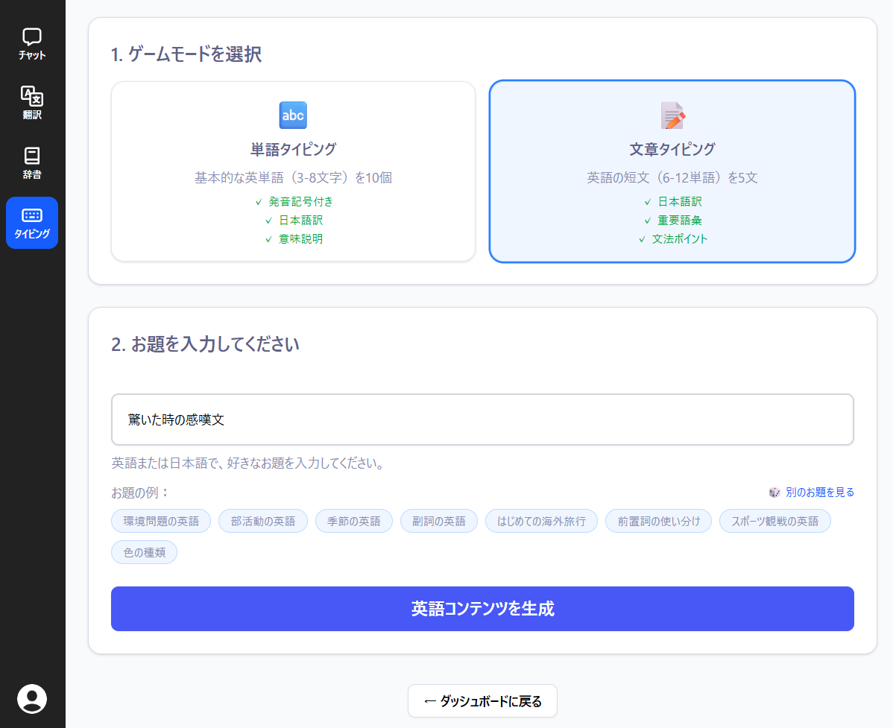The height and width of the screenshot is (728, 893).
Task: Open the 翻訳 translation icon in sidebar
Action: coord(32,103)
